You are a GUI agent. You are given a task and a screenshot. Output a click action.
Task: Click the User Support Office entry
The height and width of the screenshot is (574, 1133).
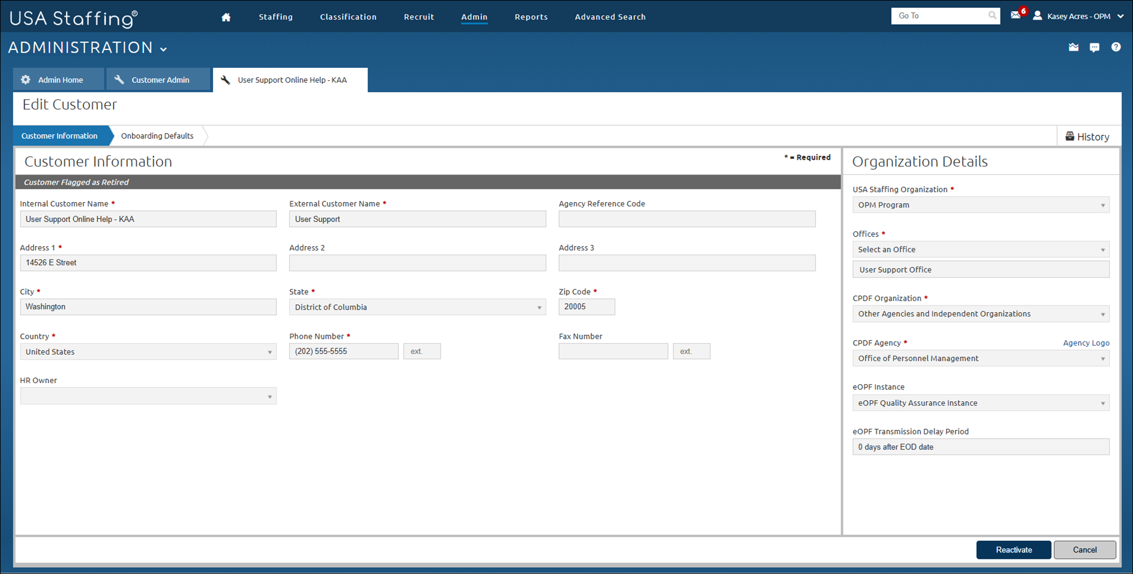point(981,270)
